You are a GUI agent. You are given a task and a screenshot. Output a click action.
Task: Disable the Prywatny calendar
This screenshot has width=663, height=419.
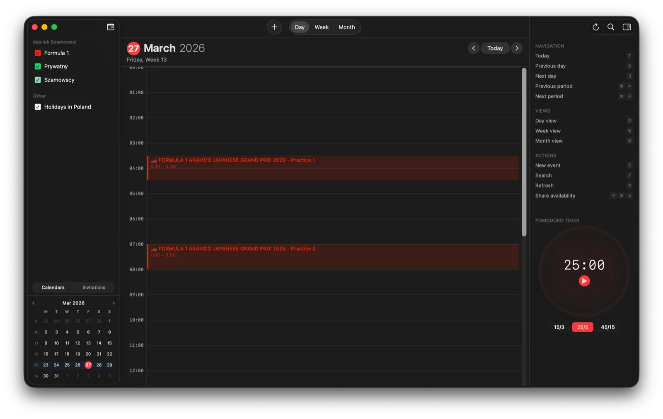[38, 66]
